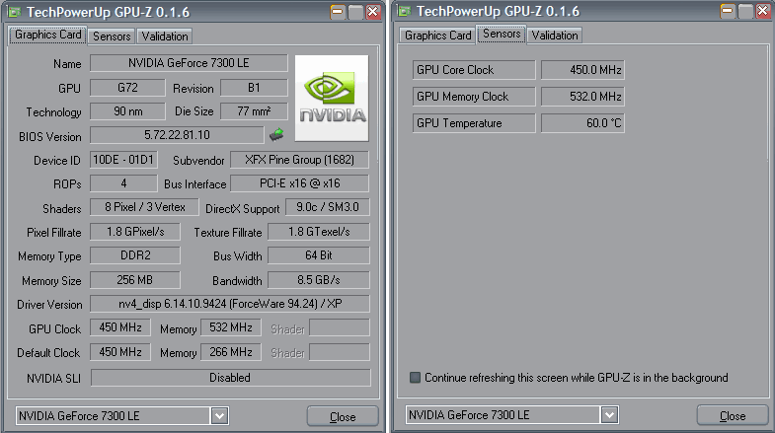775x433 pixels.
Task: Click GPU Temperature sensor label
Action: click(x=474, y=123)
